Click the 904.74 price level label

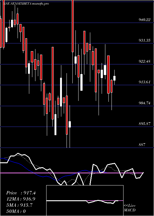(x=144, y=103)
